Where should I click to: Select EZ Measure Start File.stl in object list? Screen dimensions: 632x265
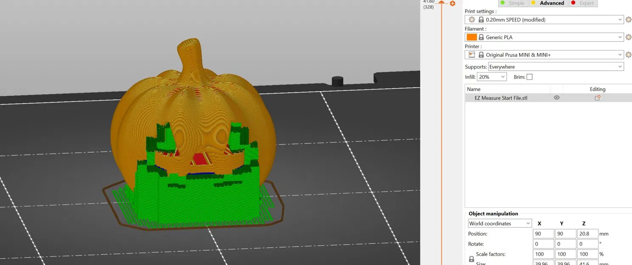[501, 98]
